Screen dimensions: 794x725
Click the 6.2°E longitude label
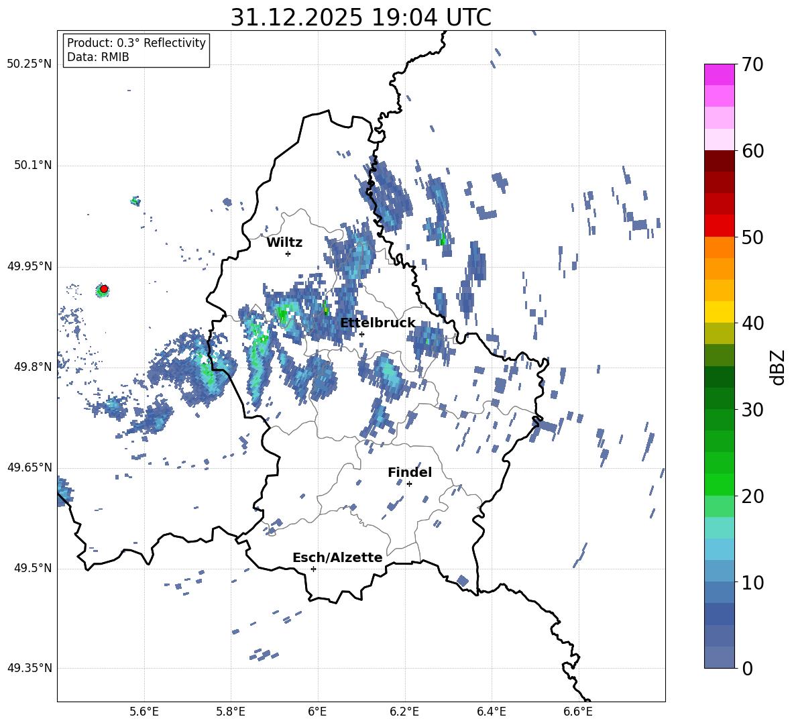[404, 712]
